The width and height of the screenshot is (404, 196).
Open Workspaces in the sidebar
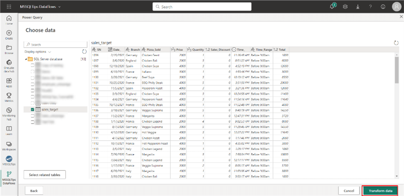click(x=9, y=146)
